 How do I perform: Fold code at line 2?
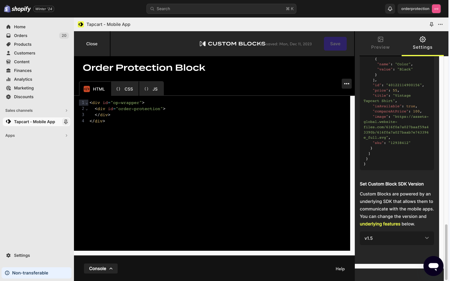pyautogui.click(x=87, y=109)
